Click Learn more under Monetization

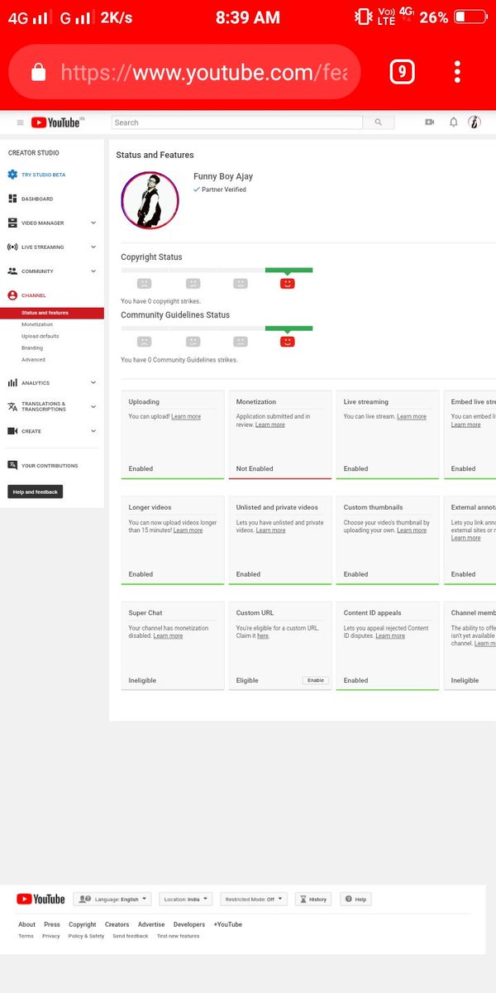point(270,425)
